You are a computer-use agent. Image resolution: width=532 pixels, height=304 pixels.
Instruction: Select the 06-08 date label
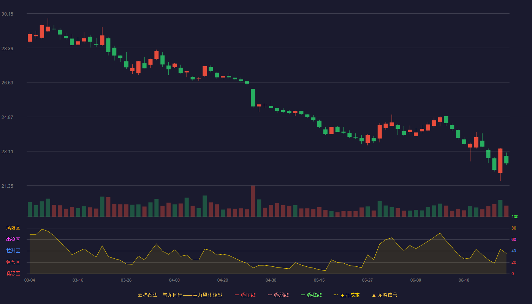[416, 280]
